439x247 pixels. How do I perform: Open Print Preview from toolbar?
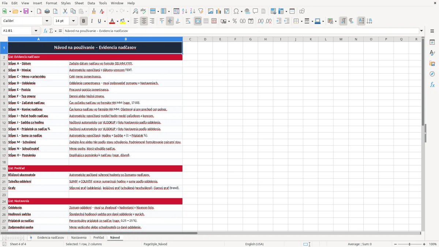point(55,11)
